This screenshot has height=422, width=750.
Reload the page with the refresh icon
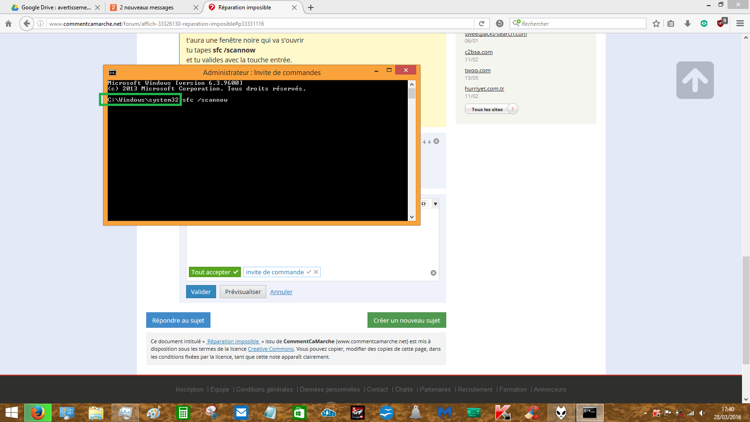tap(481, 23)
